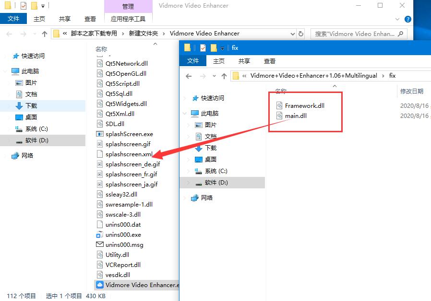The width and height of the screenshot is (431, 301).
Task: Switch to 主页 ribbon tab in Vidmore window
Action: click(39, 19)
